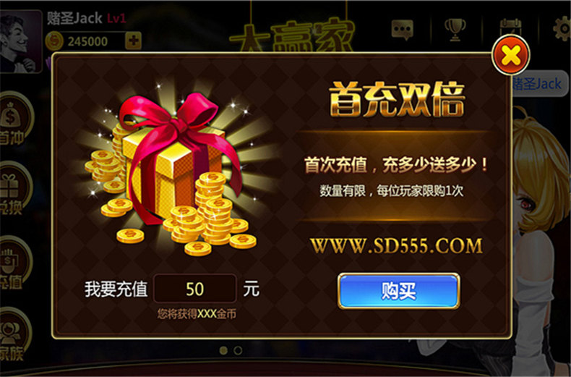571x377 pixels.
Task: Open the chat message bubble icon
Action: [x=403, y=29]
